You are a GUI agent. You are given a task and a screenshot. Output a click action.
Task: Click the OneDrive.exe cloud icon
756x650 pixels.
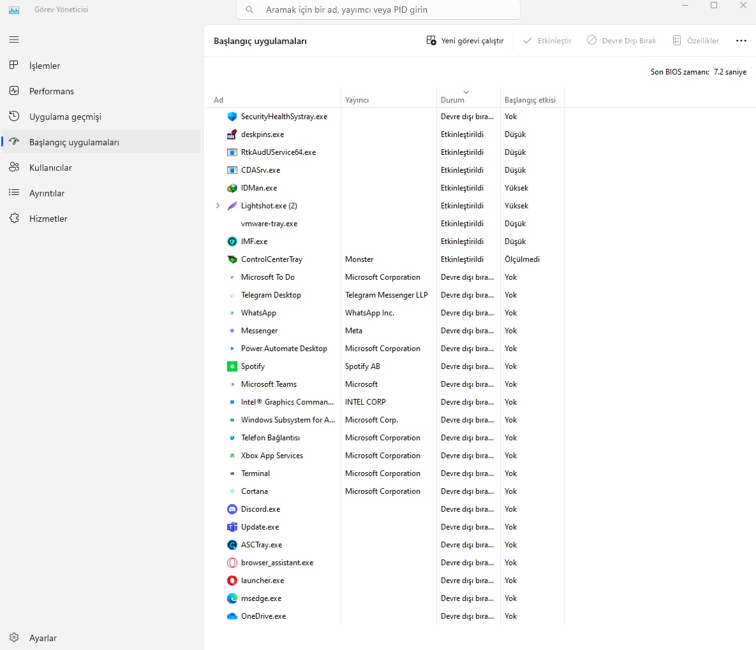click(x=232, y=616)
